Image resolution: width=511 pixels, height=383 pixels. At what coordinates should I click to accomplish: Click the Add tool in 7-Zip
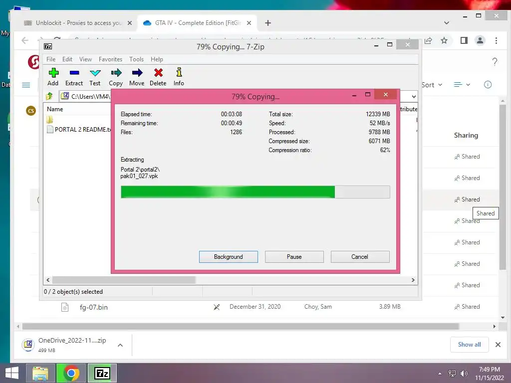pyautogui.click(x=53, y=77)
